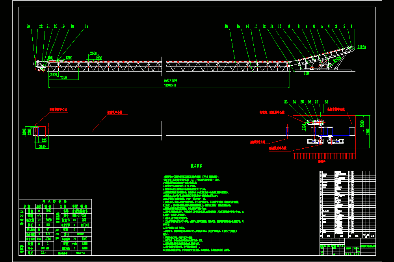Screen dimensions: 394x262
Task: Select part balloon number 28
Action: [326, 102]
